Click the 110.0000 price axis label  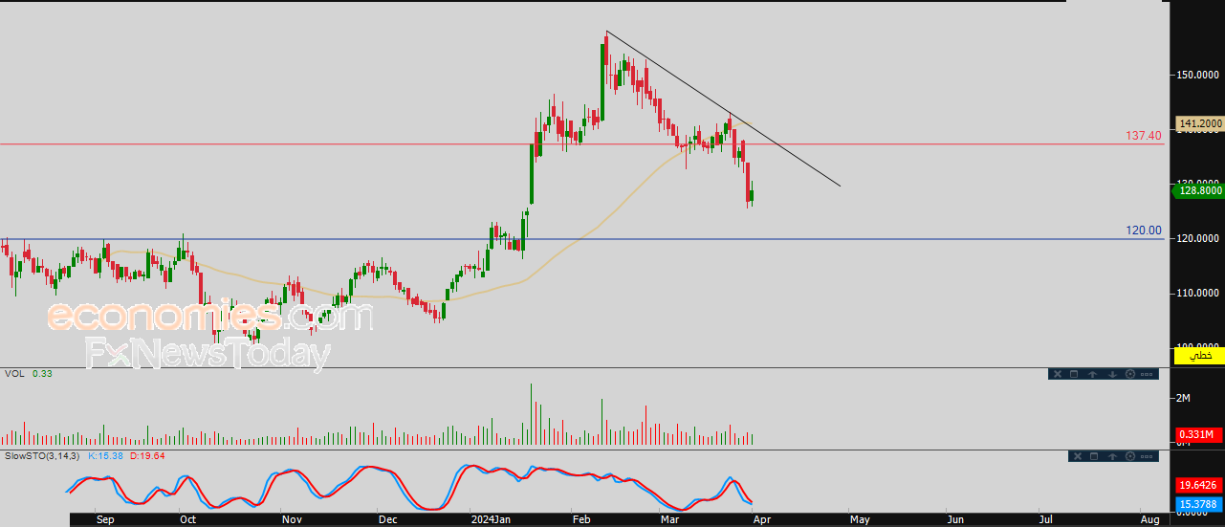click(x=1199, y=293)
